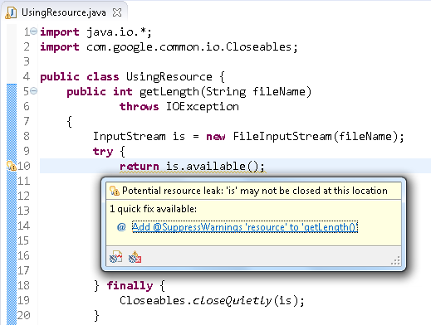
Task: Click line number 20 in the gutter
Action: 23,315
